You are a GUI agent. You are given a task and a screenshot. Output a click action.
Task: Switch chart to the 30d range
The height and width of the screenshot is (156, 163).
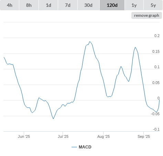(88, 5)
